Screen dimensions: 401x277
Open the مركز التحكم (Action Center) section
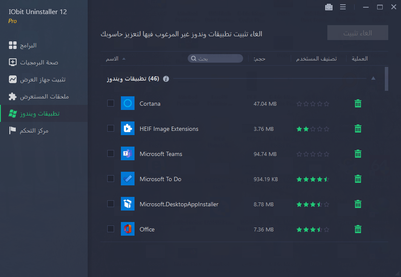(44, 130)
